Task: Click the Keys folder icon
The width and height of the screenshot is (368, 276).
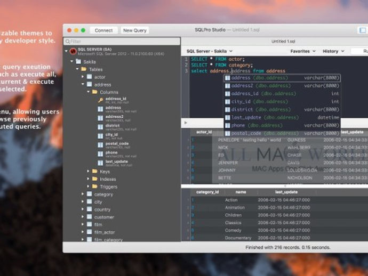Action: point(95,172)
